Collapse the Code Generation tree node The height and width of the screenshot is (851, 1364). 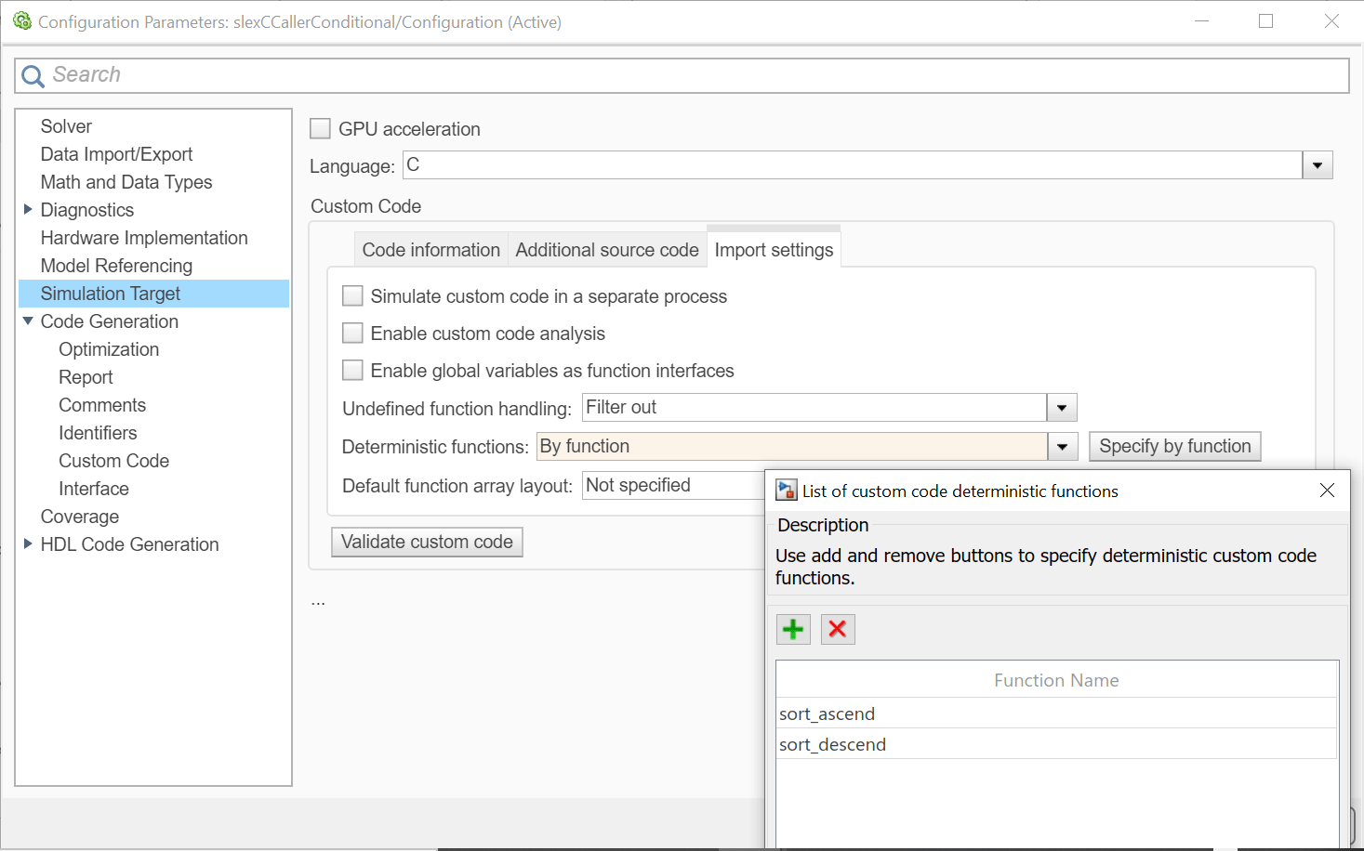(28, 321)
